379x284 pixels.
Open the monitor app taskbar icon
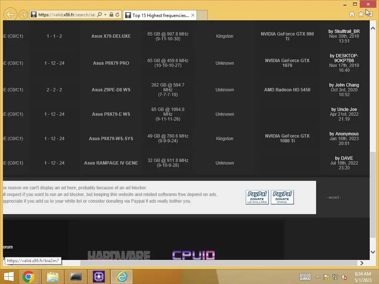[76, 277]
